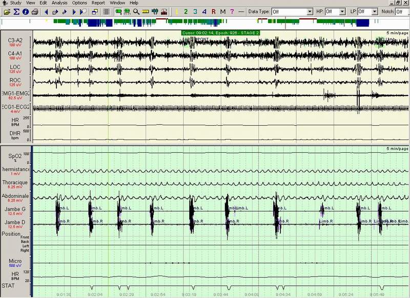Screen dimensions: 410x298
Task: Open the blue info icon
Action: [x=26, y=12]
